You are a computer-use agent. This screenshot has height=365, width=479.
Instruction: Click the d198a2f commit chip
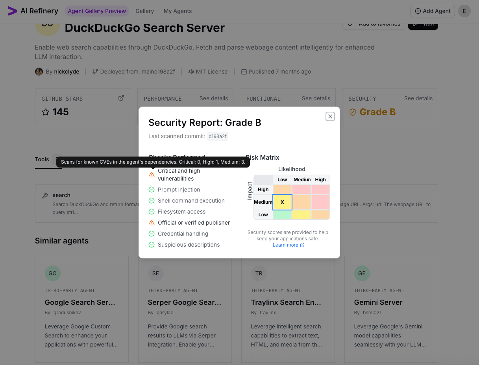217,136
